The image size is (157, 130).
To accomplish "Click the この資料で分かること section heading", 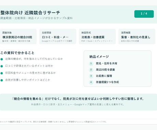I will 17,53.
